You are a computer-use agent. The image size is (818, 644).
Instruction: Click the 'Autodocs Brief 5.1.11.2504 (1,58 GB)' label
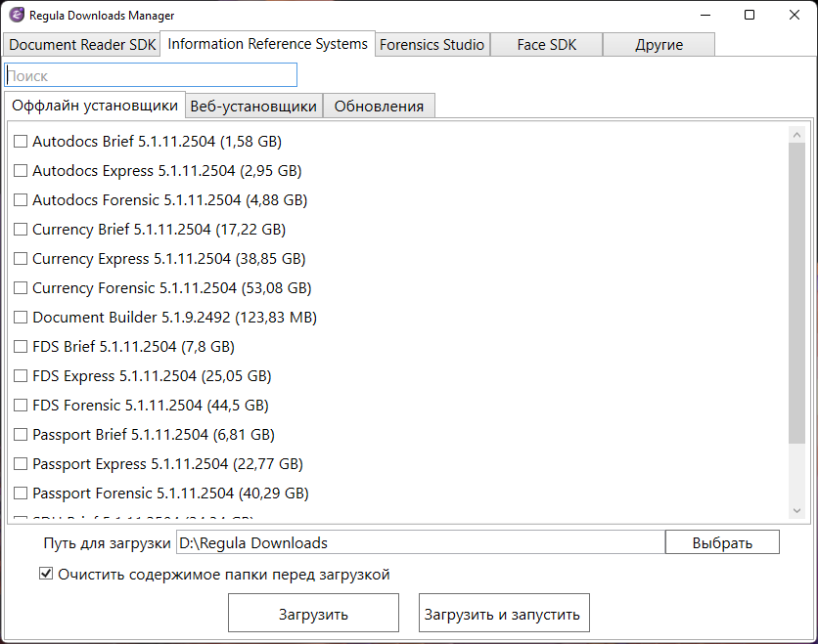click(x=157, y=141)
